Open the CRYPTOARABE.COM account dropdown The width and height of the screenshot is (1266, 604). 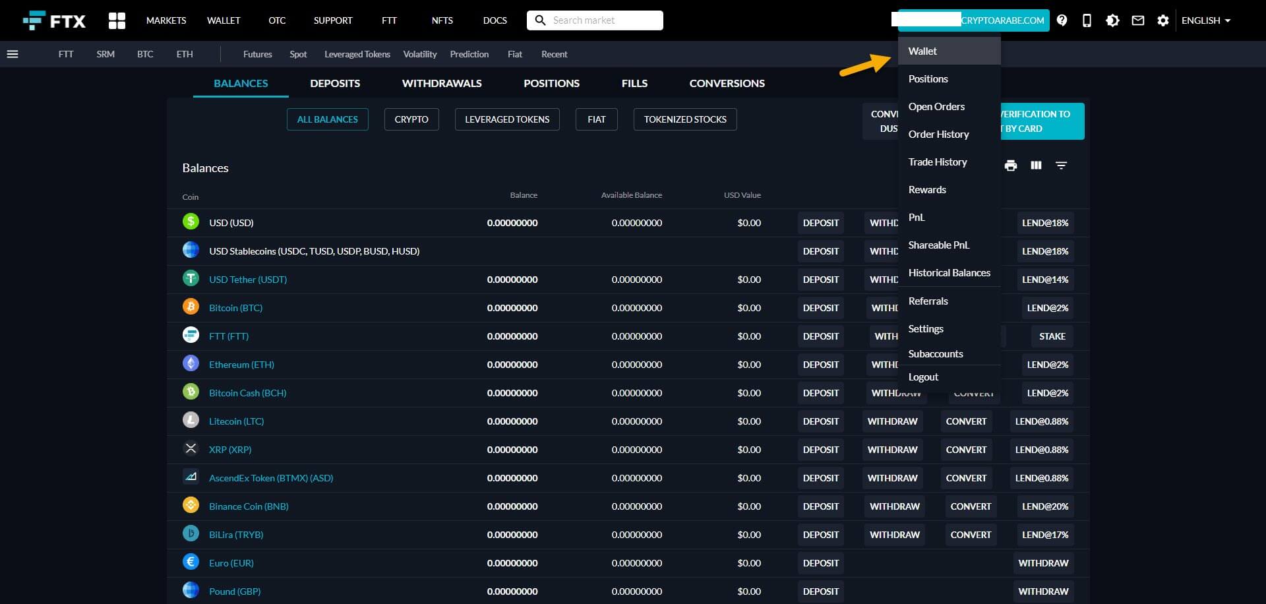pyautogui.click(x=973, y=20)
